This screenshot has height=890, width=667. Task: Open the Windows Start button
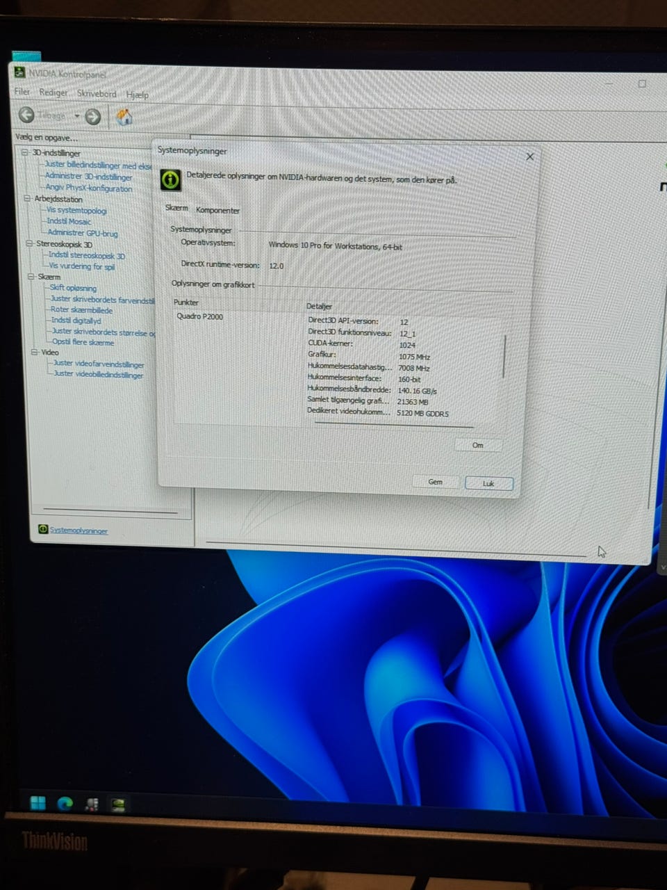pyautogui.click(x=38, y=803)
